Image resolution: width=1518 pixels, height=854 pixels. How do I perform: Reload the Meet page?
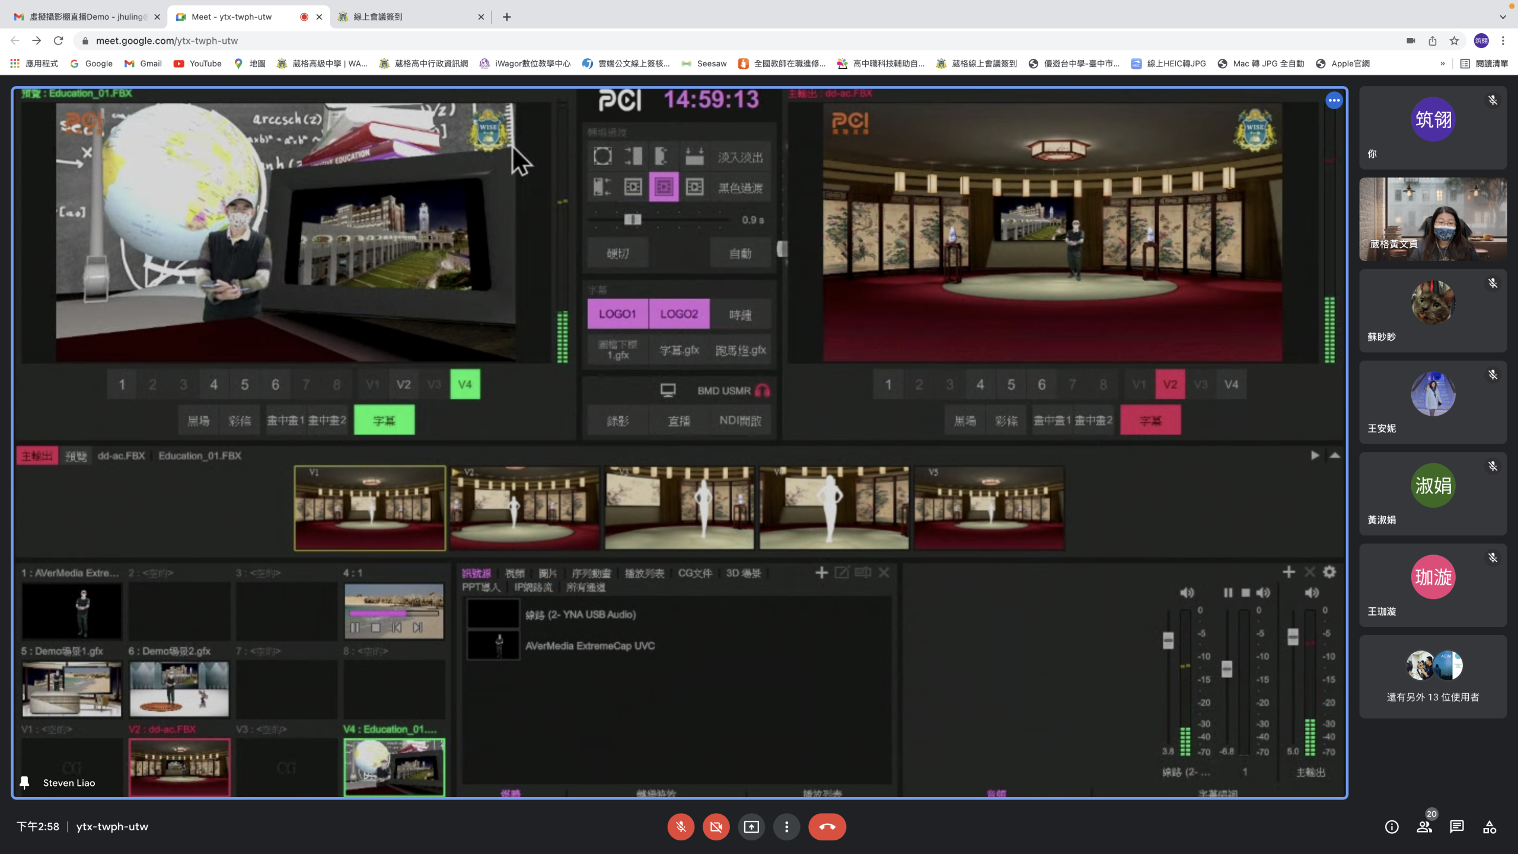tap(58, 41)
